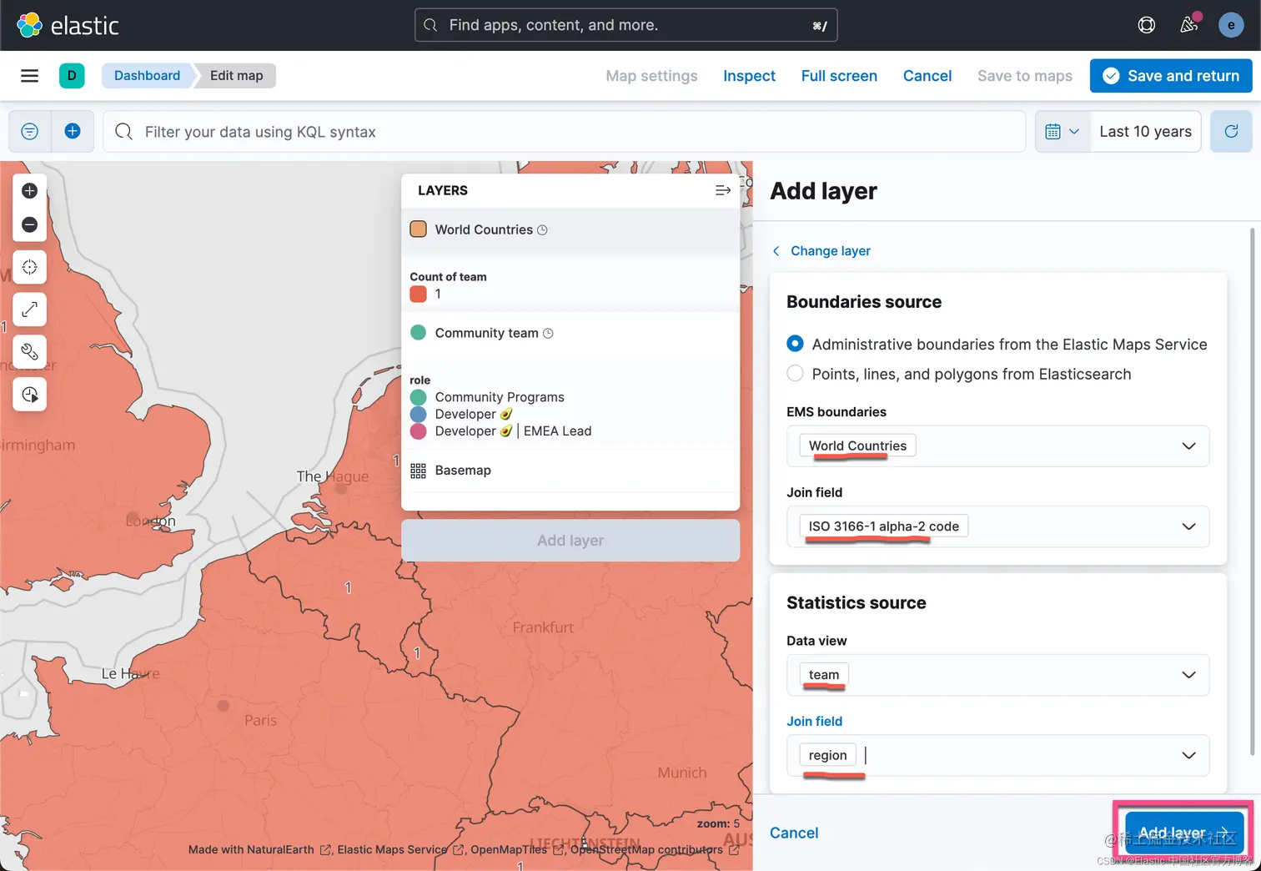Click the Elastic logo
Viewport: 1261px width, 871px height.
click(68, 25)
